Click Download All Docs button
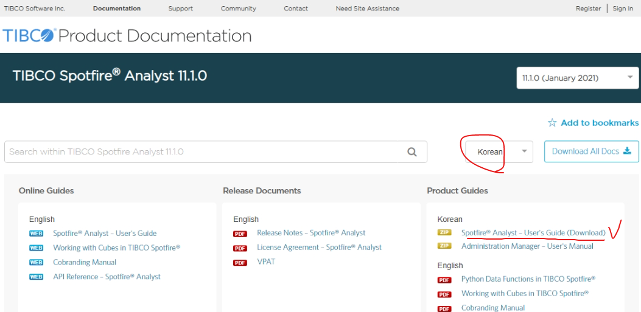Screen dimensions: 641x312 [592, 151]
